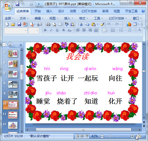Select slide 8 thumbnail
Viewport: 148px width, 141px height.
(13, 84)
